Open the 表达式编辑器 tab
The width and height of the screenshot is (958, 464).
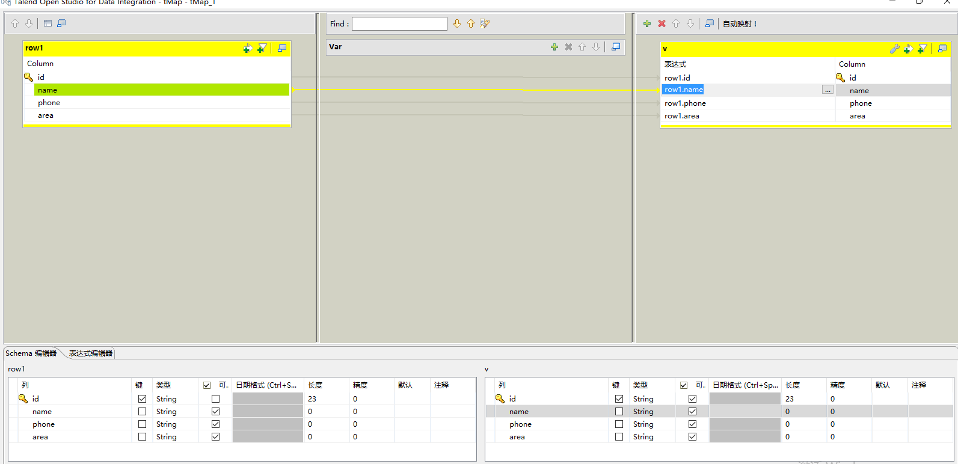pyautogui.click(x=91, y=353)
